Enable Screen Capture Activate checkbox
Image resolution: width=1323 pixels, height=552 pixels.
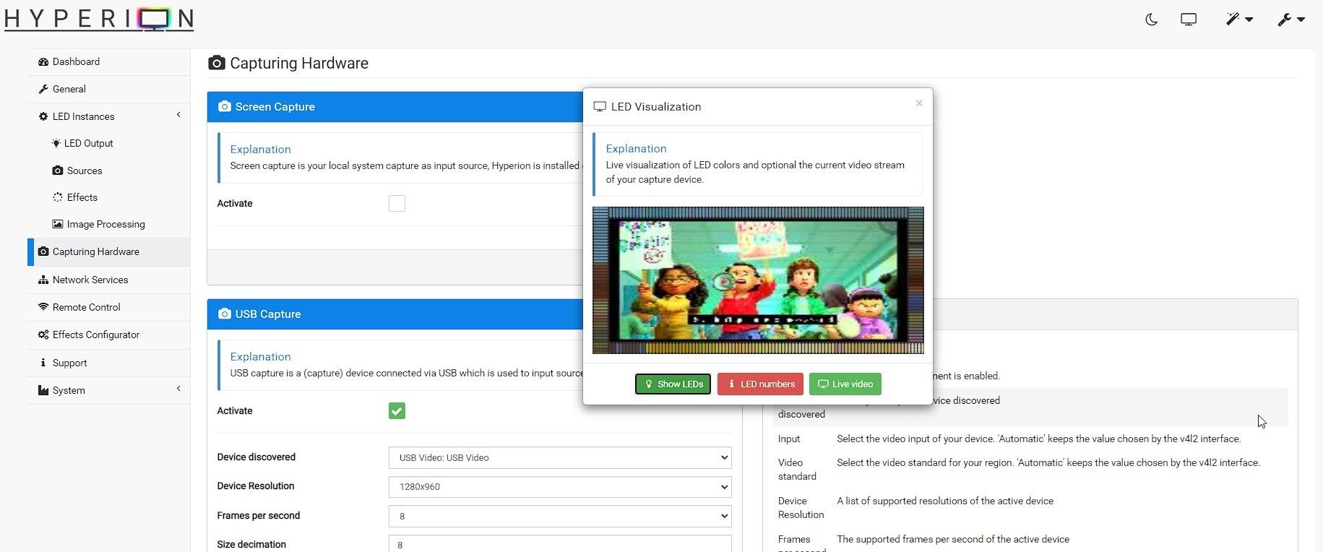point(397,204)
